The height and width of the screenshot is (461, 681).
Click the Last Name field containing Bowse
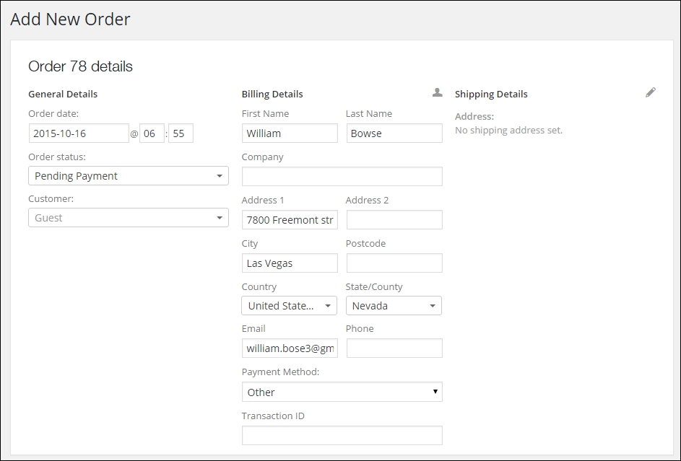tap(394, 133)
